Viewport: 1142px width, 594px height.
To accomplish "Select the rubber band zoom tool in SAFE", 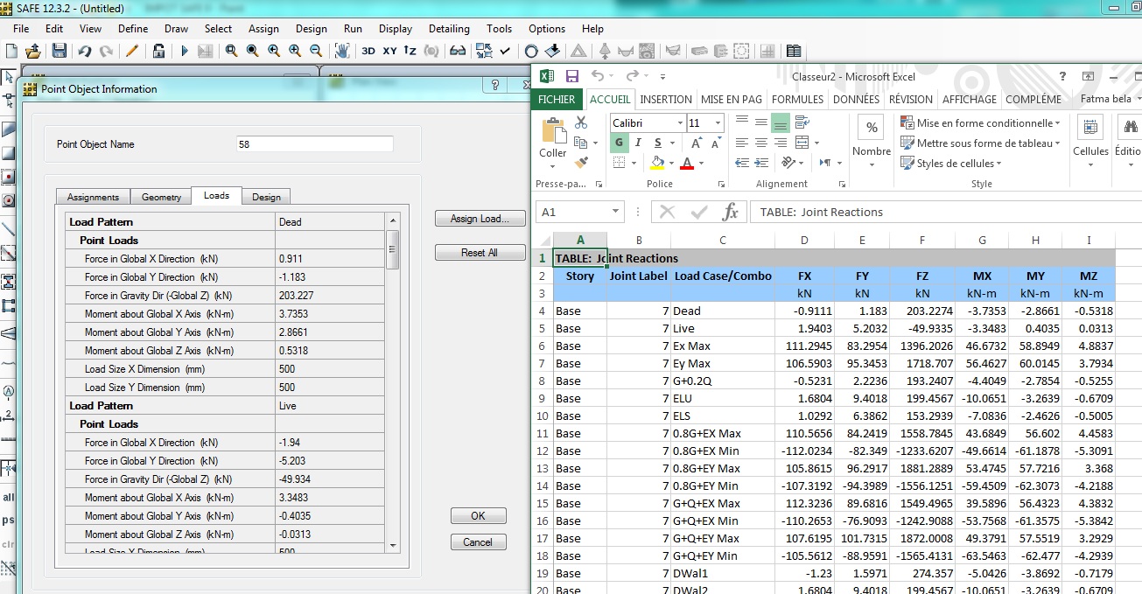I will tap(232, 51).
